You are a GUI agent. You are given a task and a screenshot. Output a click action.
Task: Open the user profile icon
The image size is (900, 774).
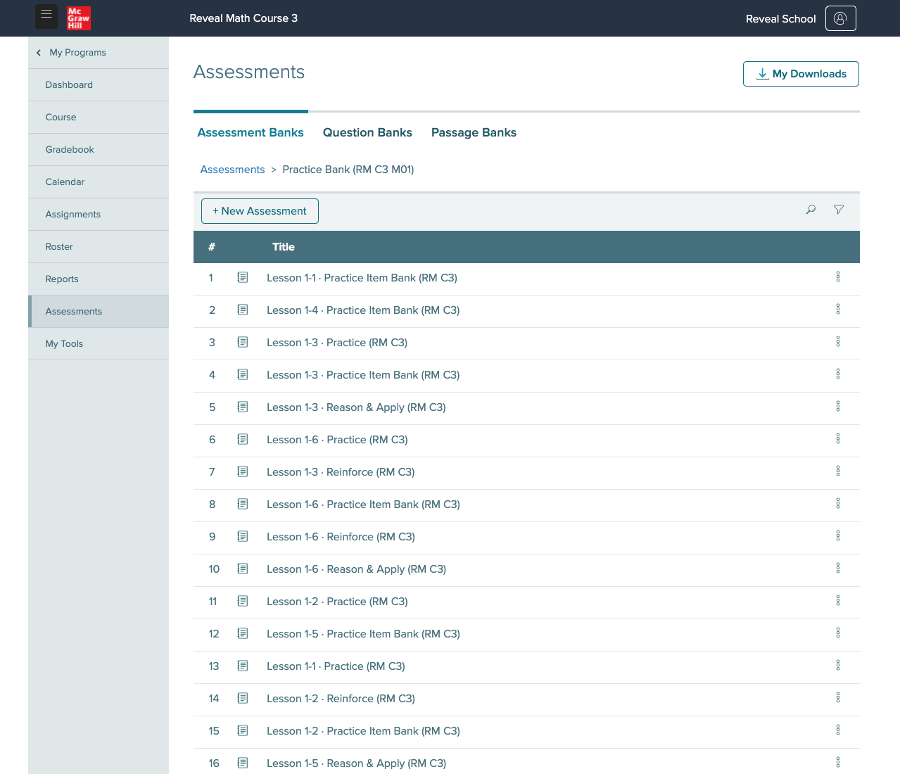tap(840, 18)
